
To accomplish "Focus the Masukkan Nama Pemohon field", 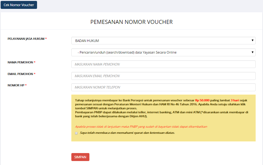I will point(163,64).
